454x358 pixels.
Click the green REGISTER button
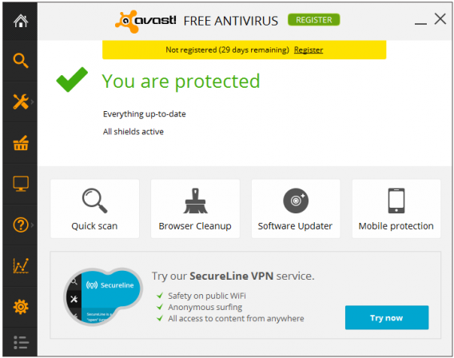point(313,20)
